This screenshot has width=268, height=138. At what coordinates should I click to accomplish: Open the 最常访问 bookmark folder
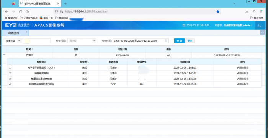click(11, 18)
